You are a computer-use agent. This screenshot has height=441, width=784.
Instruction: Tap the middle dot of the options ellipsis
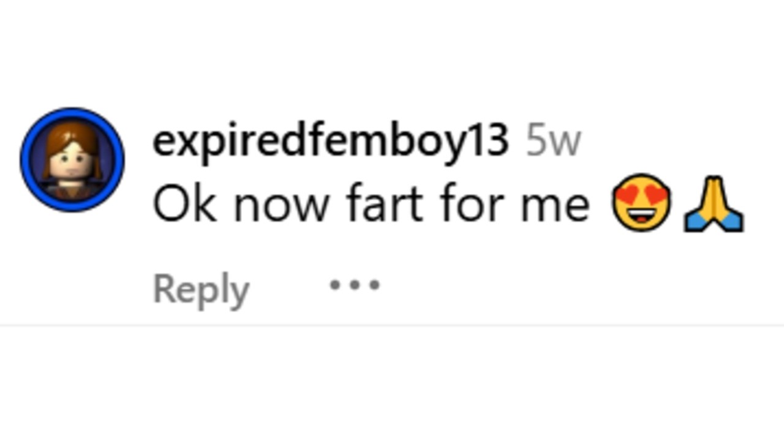pos(355,285)
